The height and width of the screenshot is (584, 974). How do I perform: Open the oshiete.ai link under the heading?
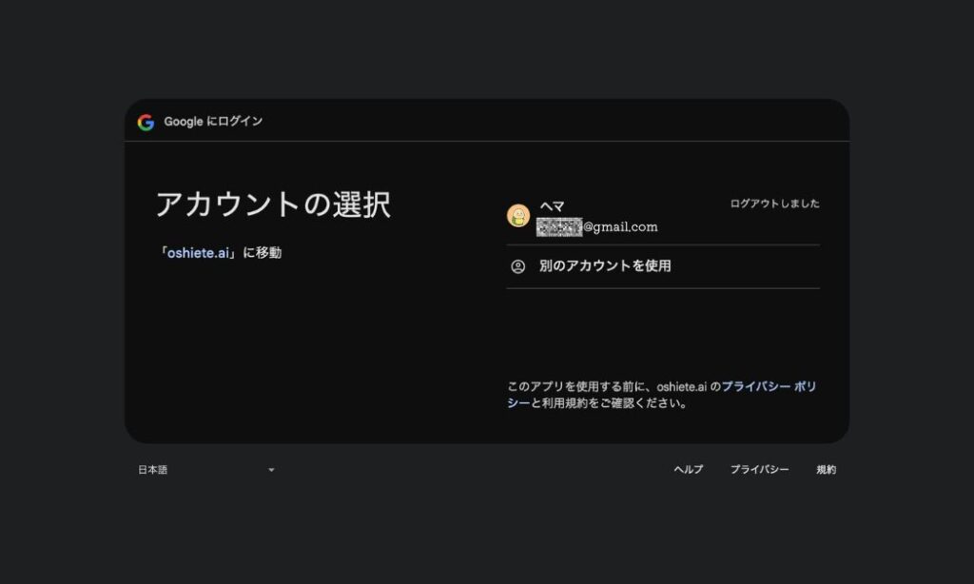198,253
